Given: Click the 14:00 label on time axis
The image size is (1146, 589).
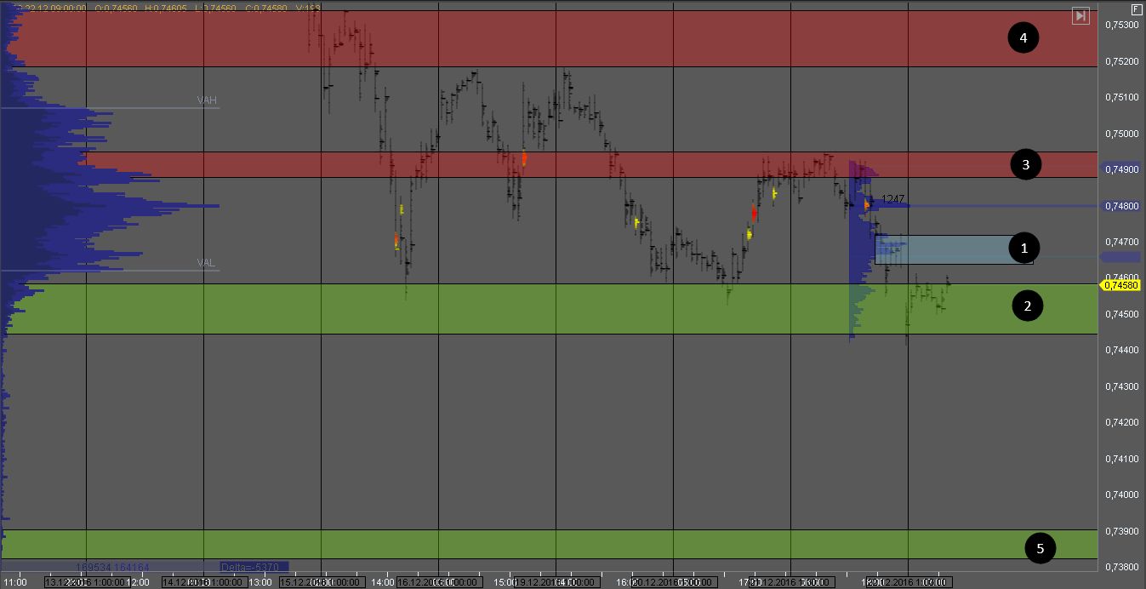Looking at the screenshot, I should tap(385, 583).
